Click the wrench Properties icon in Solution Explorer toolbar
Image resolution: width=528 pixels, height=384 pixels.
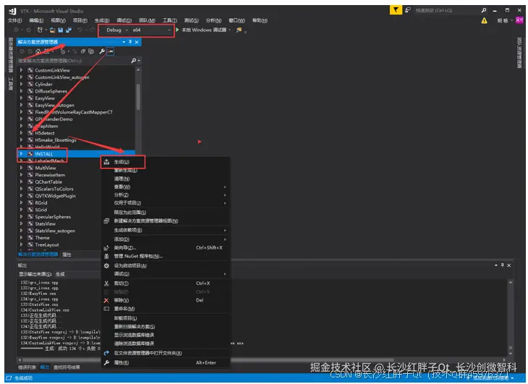point(102,51)
